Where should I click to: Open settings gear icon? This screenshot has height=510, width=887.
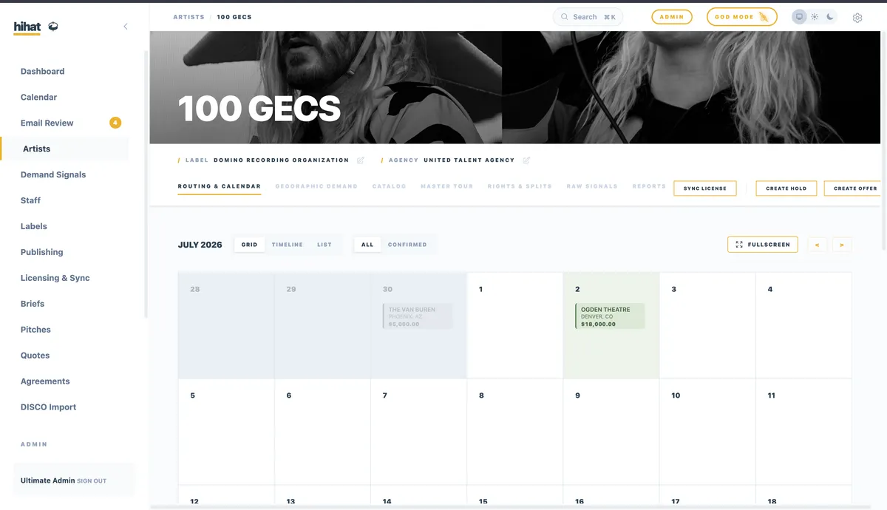click(x=857, y=18)
